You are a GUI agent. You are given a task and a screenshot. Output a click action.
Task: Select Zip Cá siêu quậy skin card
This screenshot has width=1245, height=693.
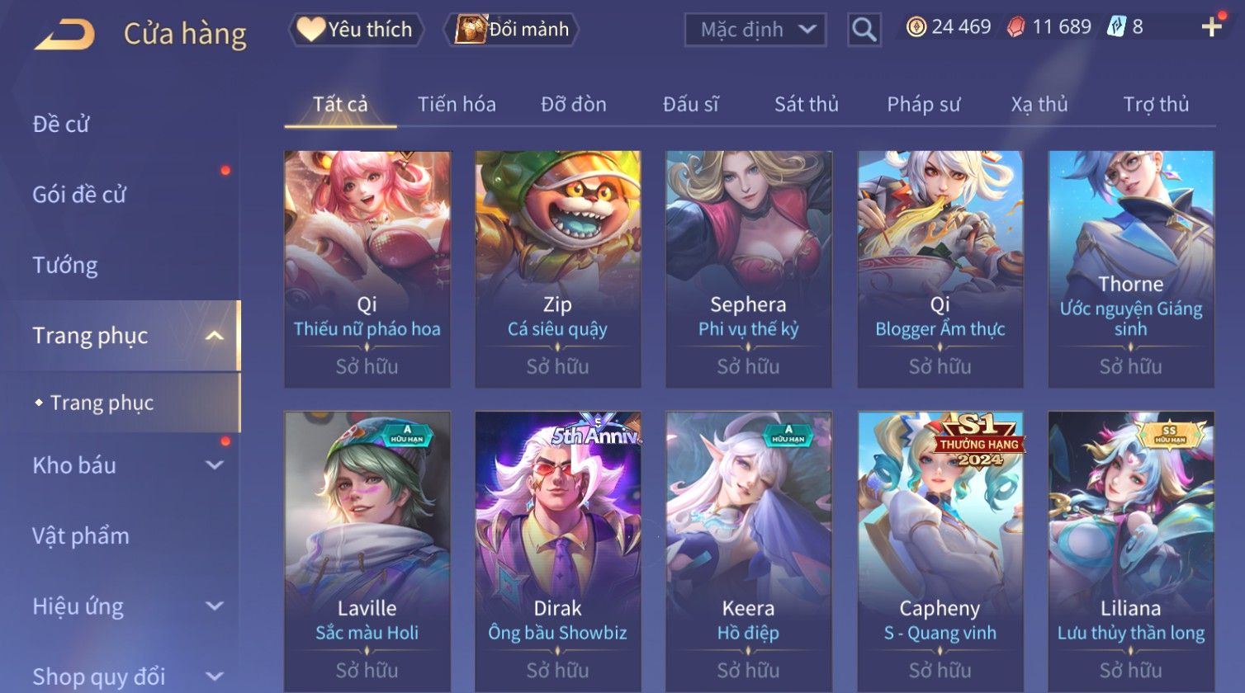558,269
